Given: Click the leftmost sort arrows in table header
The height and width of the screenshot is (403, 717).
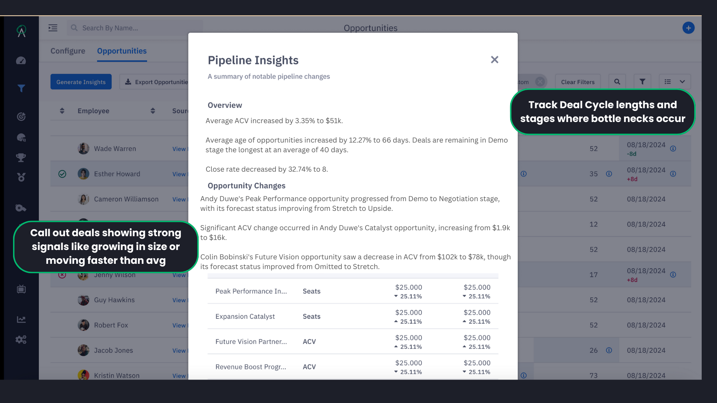Looking at the screenshot, I should click(62, 111).
